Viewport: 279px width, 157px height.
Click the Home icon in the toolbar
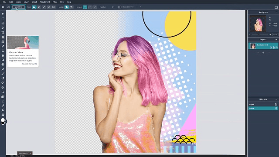pos(3,7)
